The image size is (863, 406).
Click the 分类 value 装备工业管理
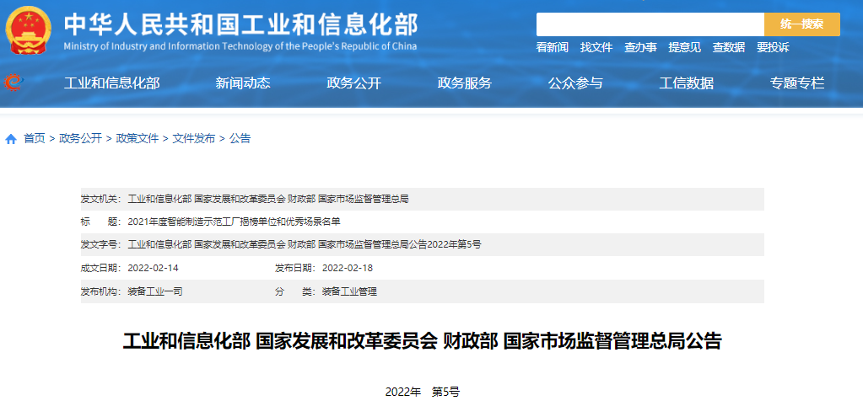coord(349,291)
